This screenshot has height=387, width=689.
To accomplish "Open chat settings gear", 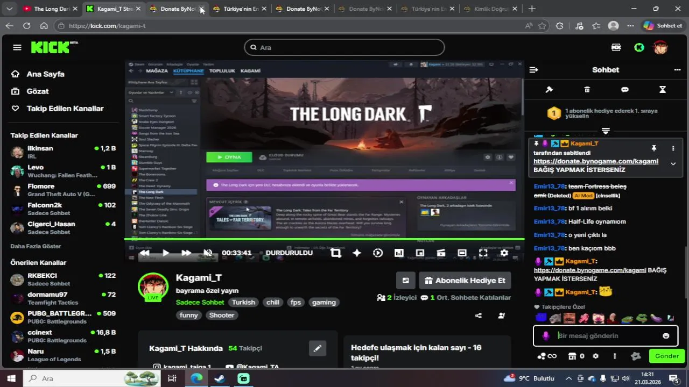I will [x=595, y=356].
